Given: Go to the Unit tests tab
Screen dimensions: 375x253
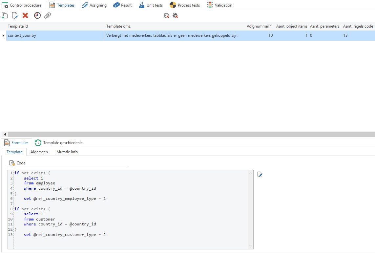Looking at the screenshot, I should 151,5.
